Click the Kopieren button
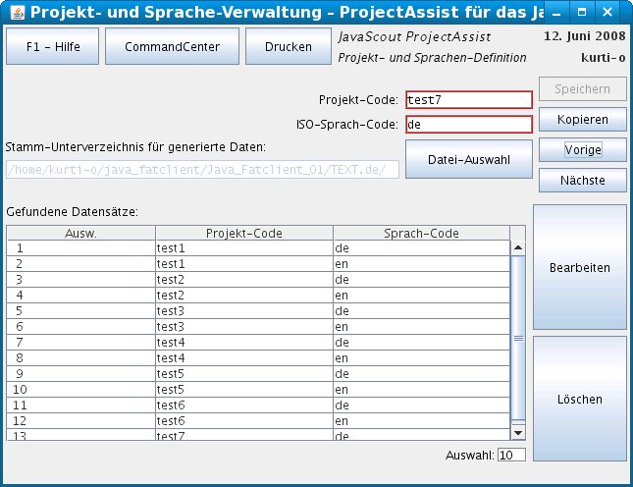 coord(582,120)
